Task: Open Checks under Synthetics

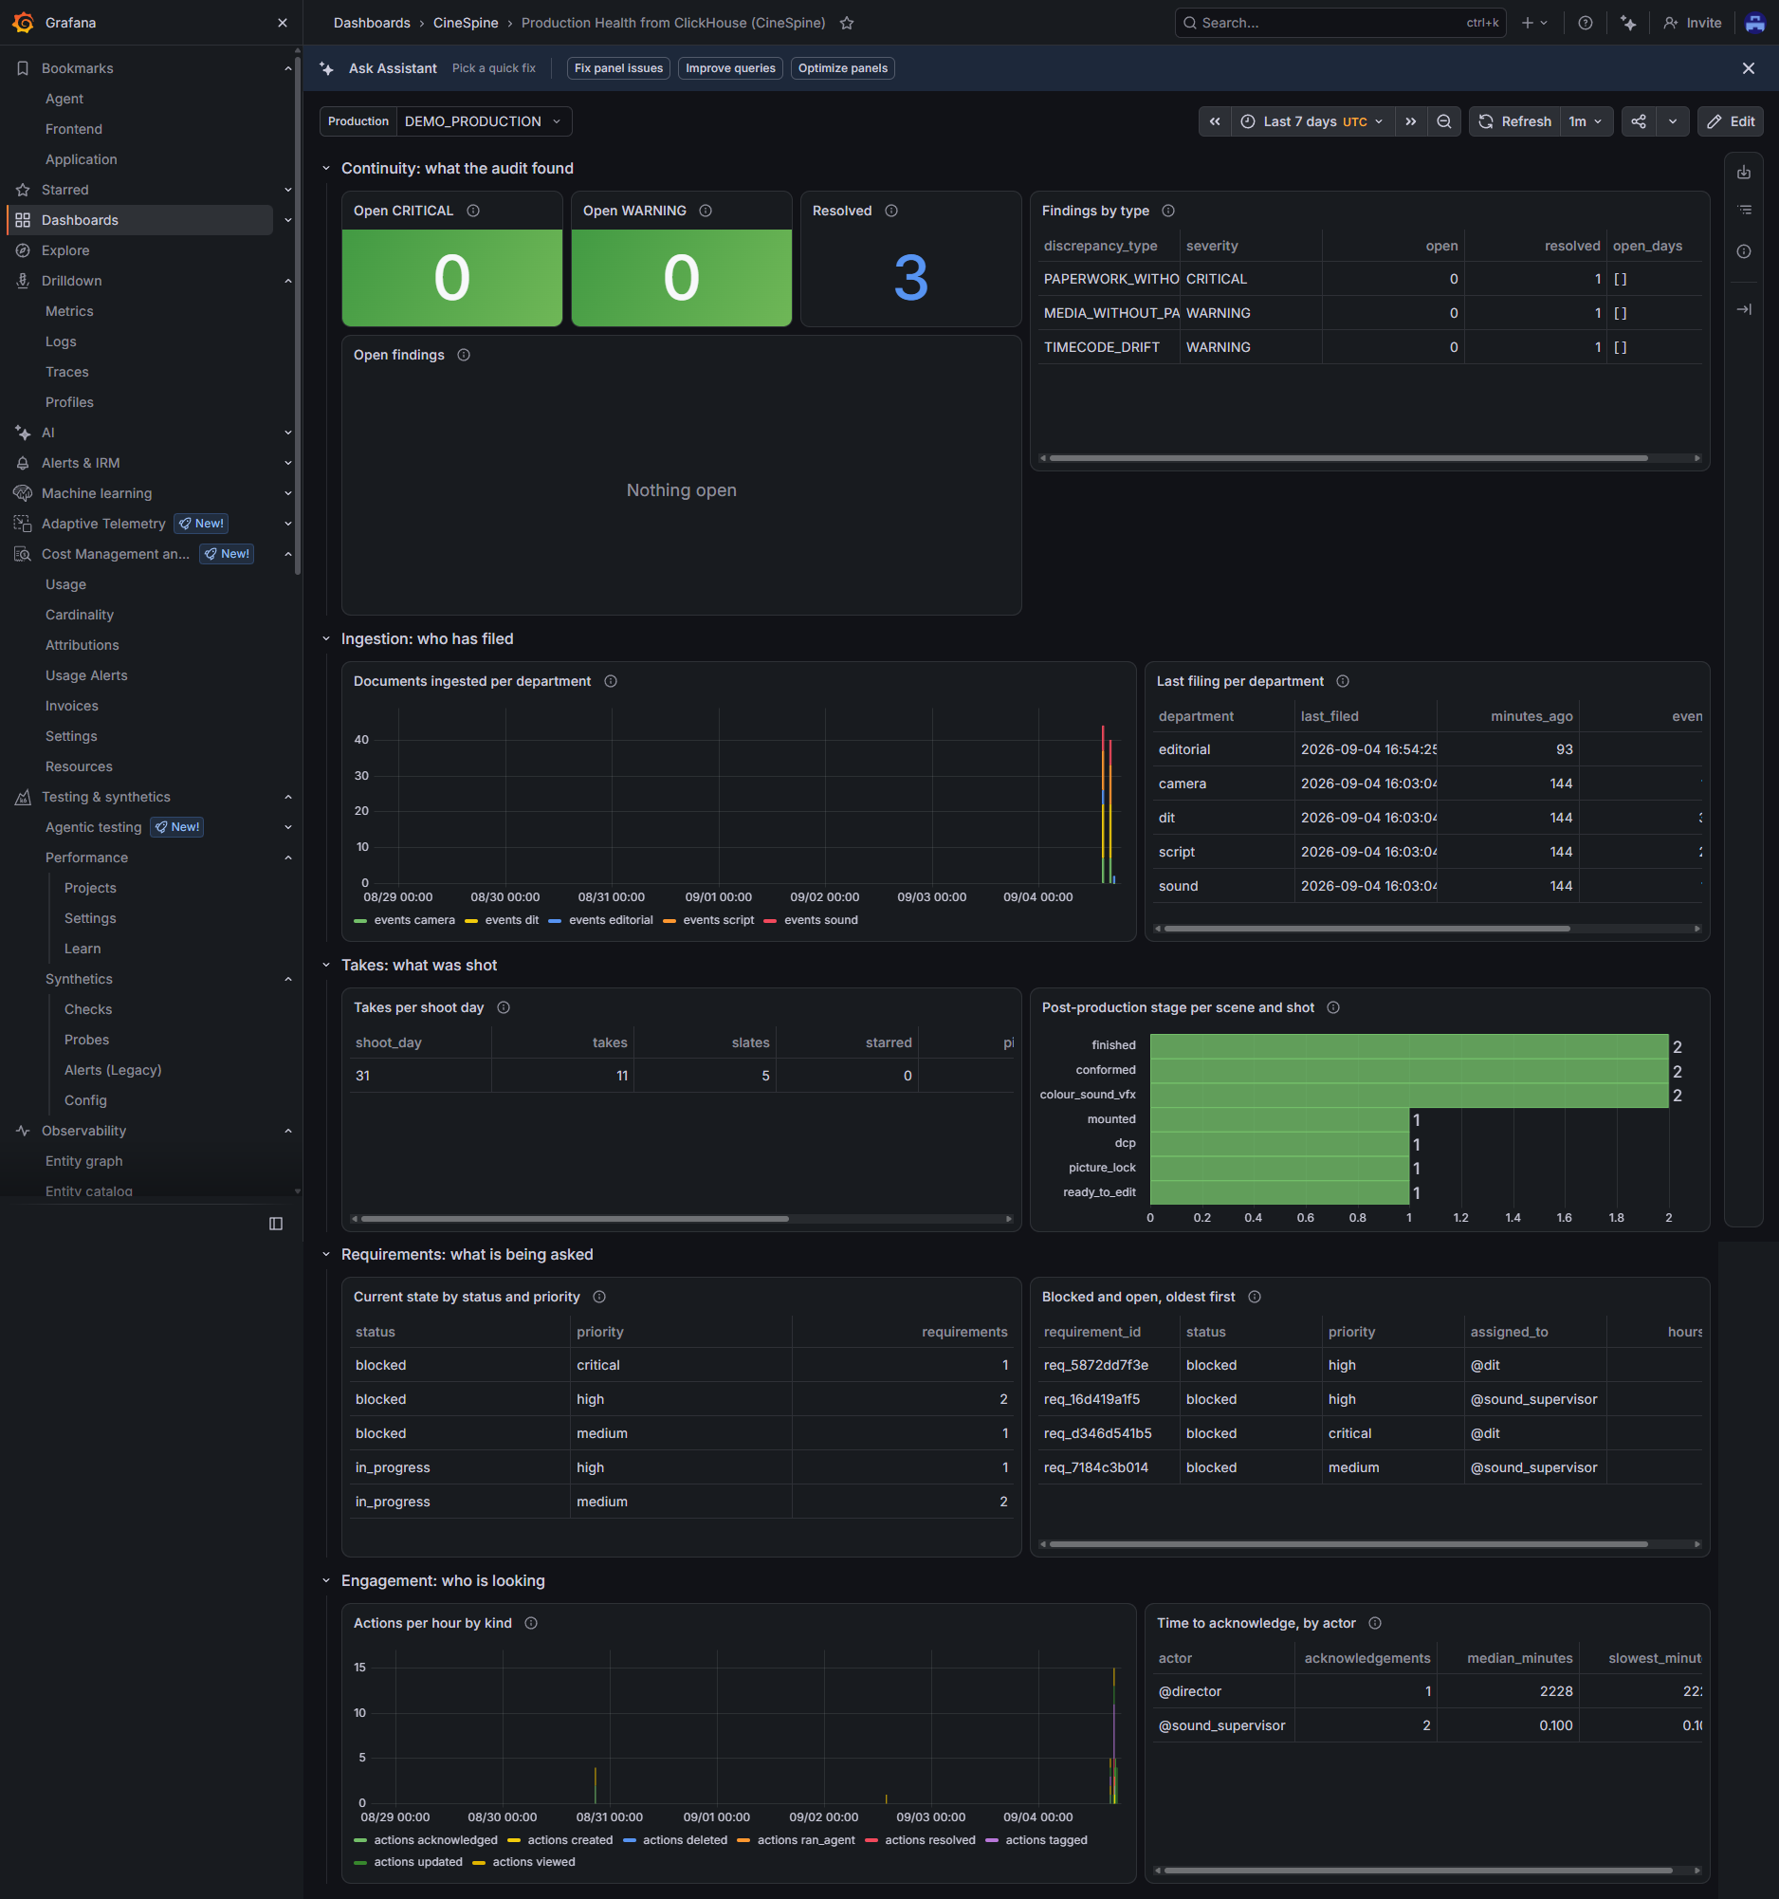Action: [x=88, y=1009]
